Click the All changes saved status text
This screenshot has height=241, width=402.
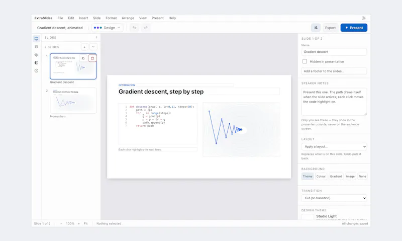355,223
